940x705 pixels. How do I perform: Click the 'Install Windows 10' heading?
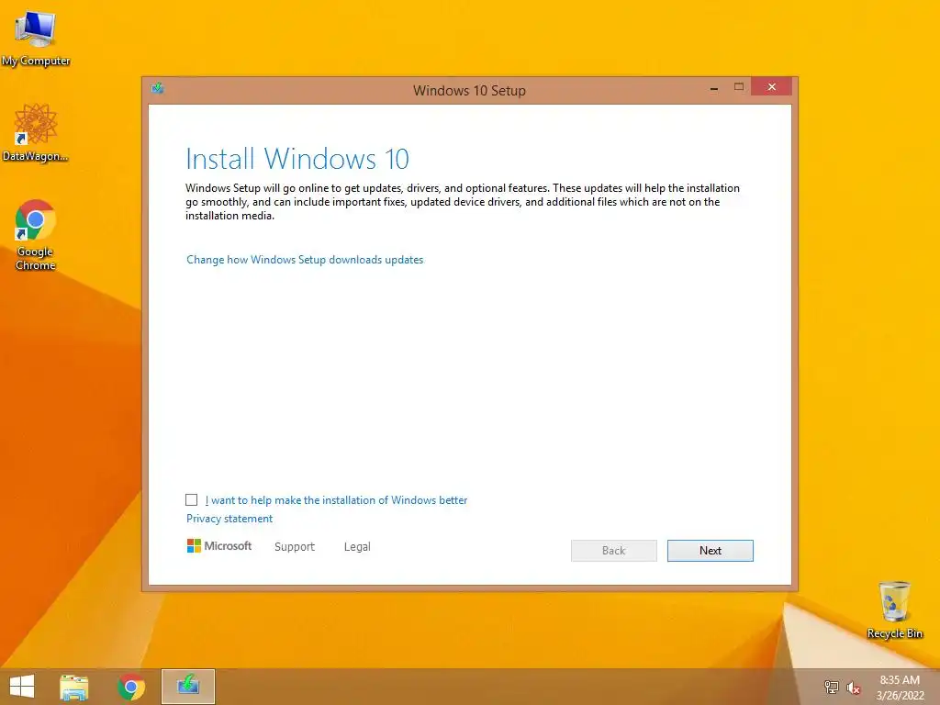pos(297,159)
